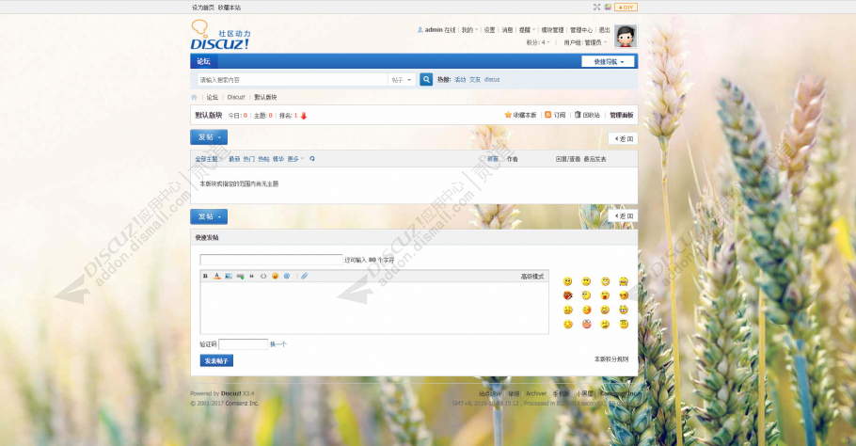
Task: Open the 管理面板 link
Action: point(621,115)
